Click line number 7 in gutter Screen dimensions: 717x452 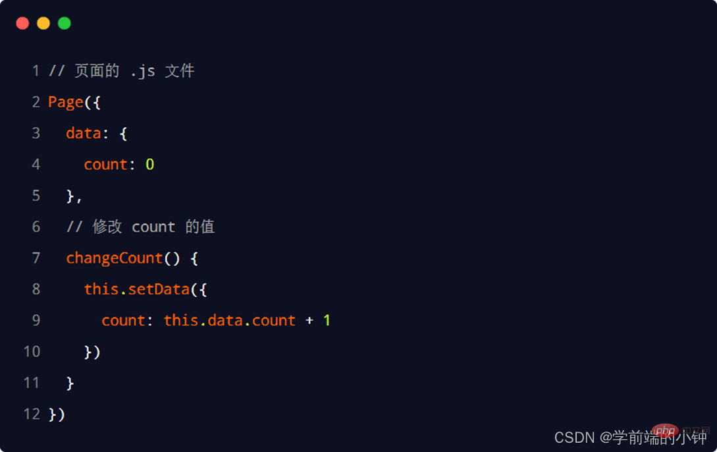[36, 258]
